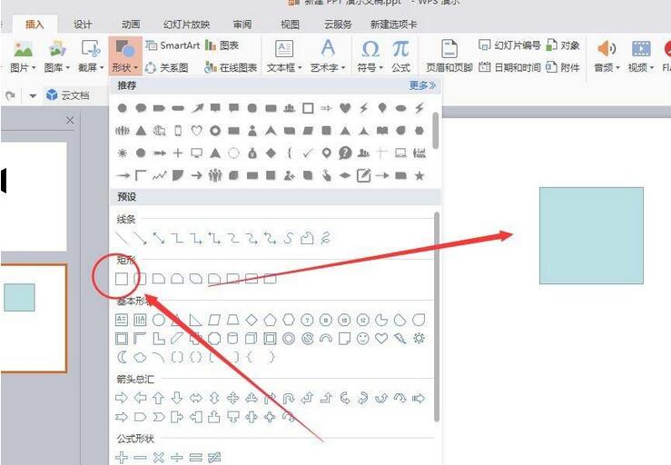Open the 幻灯片放映 tab
Image resolution: width=671 pixels, height=465 pixels.
tap(186, 25)
